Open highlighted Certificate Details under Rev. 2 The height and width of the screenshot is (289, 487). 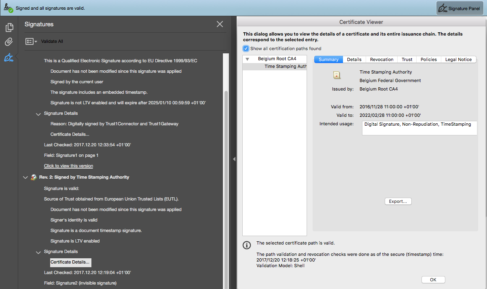(x=70, y=262)
